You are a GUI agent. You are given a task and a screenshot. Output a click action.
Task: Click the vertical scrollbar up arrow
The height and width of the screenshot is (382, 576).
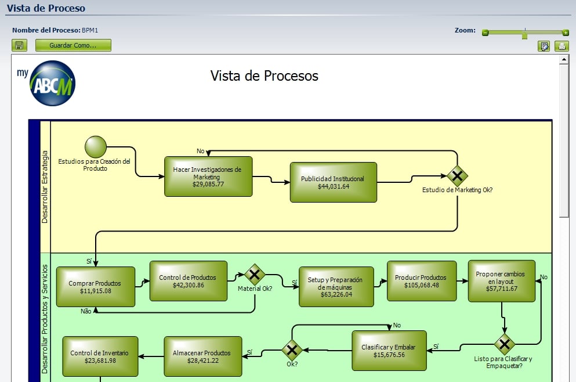[x=564, y=60]
